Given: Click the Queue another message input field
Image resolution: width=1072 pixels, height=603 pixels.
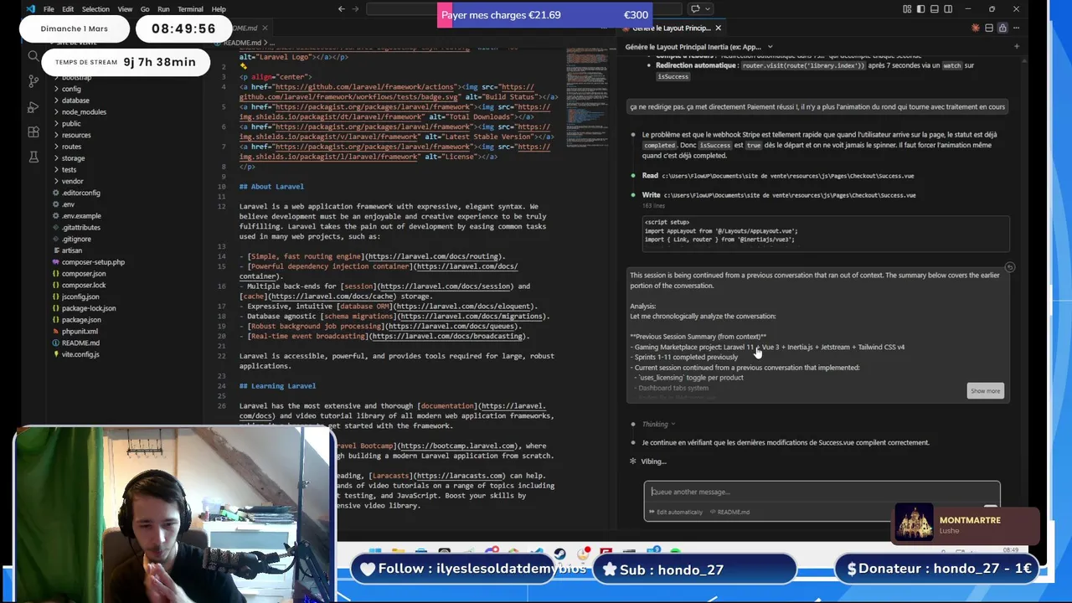Looking at the screenshot, I should tap(821, 492).
